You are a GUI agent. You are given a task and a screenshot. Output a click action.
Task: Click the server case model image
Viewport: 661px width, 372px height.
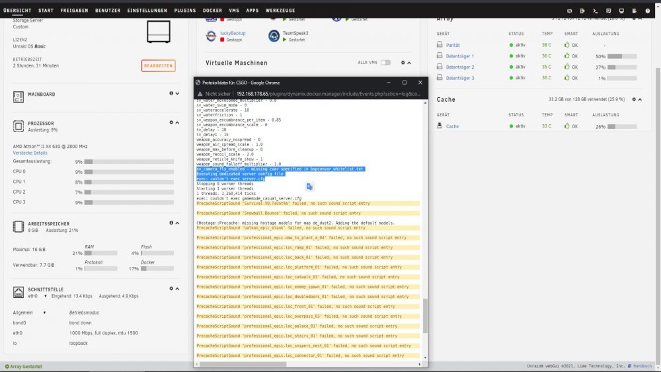(x=159, y=31)
